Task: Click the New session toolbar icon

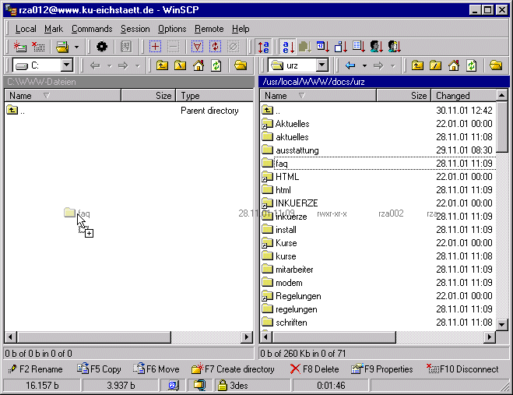Action: click(x=19, y=47)
